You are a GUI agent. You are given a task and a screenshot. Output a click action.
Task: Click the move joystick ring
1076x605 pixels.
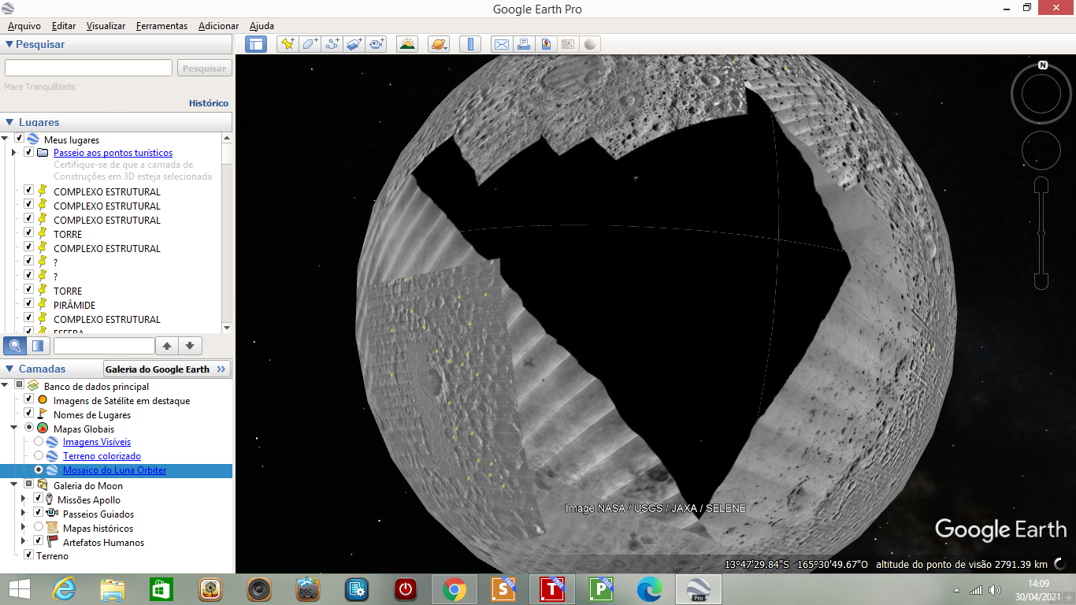(1041, 150)
